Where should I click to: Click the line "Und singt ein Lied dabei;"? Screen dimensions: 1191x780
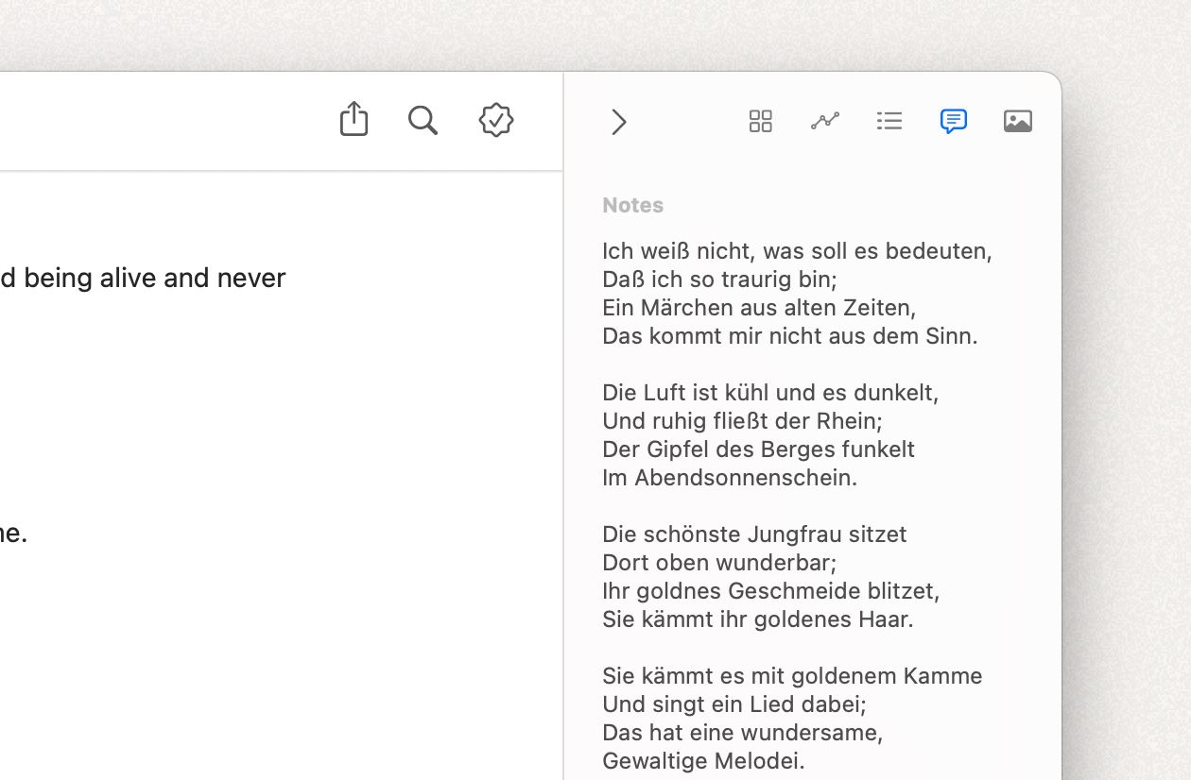[x=734, y=704]
